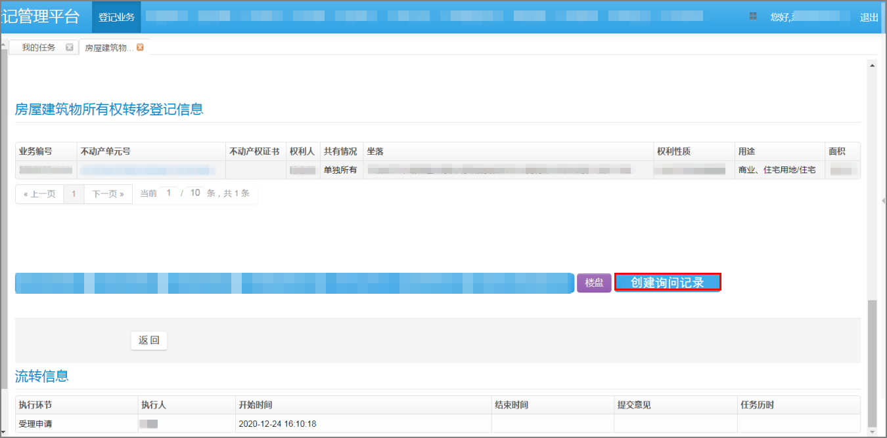
Task: Click the 下一页 pagination button
Action: click(108, 193)
